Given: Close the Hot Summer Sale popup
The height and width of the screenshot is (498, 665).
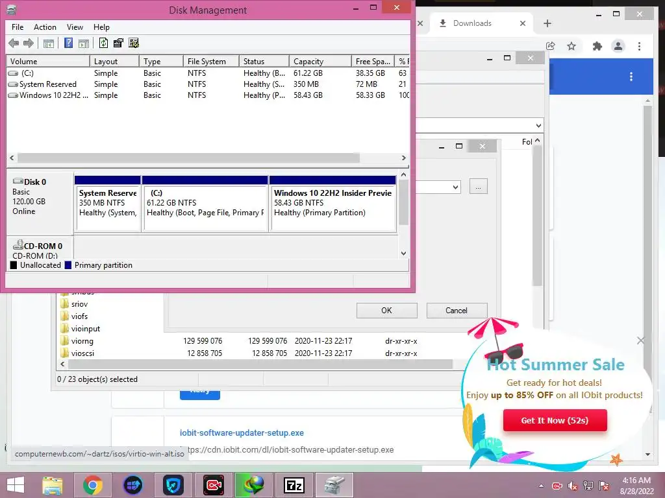Looking at the screenshot, I should point(640,340).
